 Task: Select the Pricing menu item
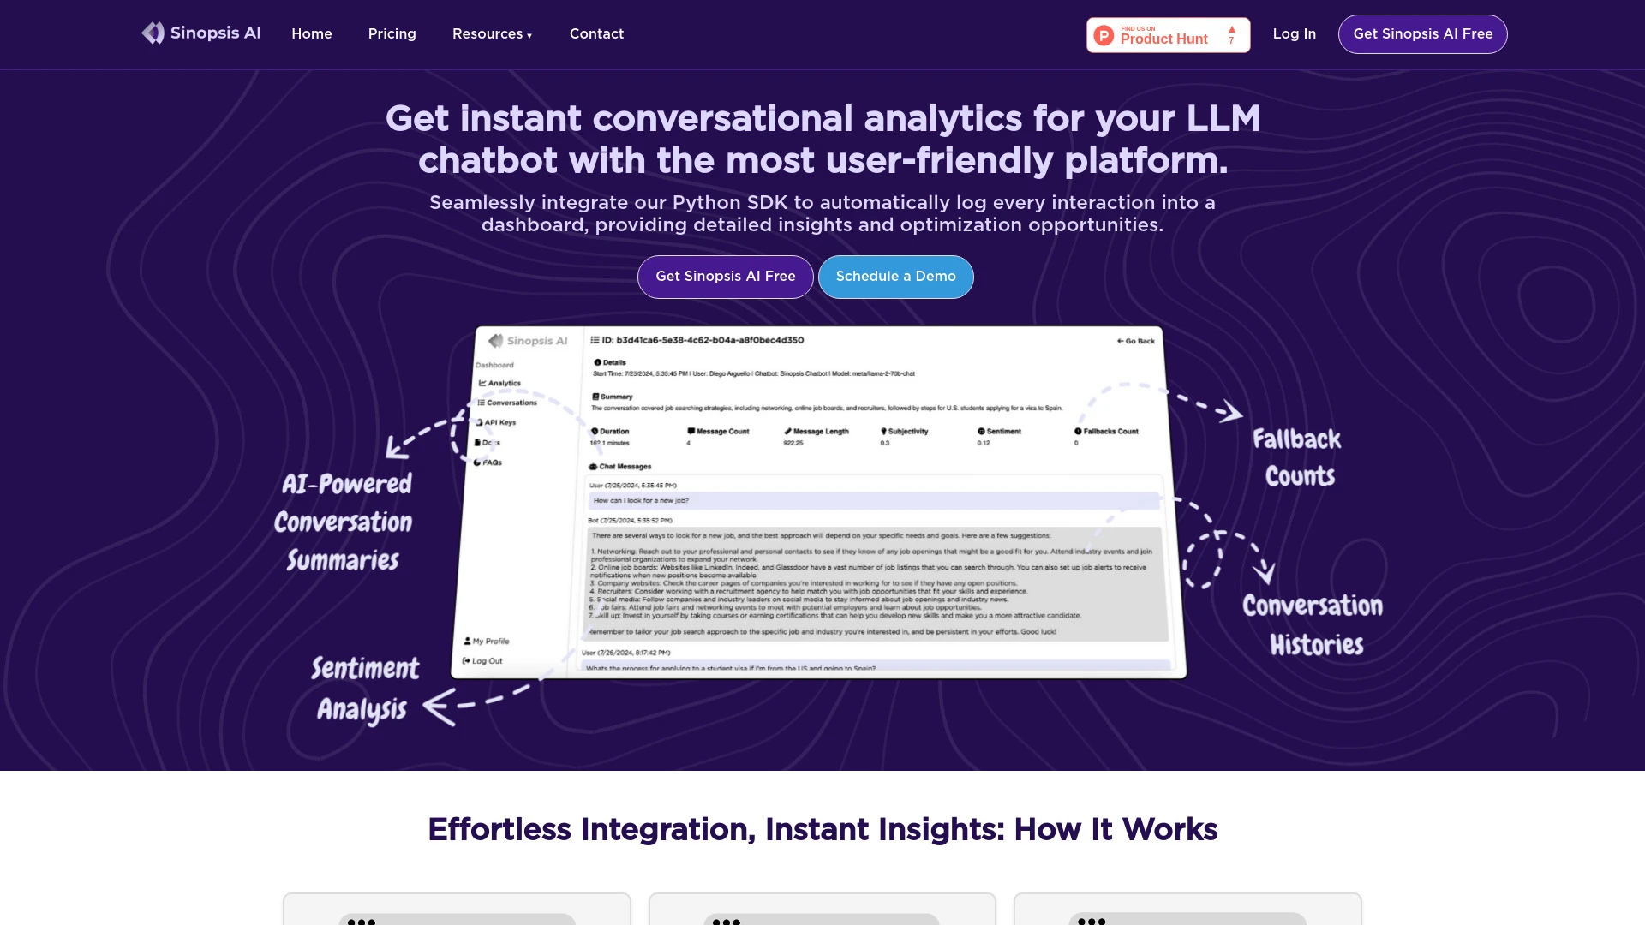point(392,34)
